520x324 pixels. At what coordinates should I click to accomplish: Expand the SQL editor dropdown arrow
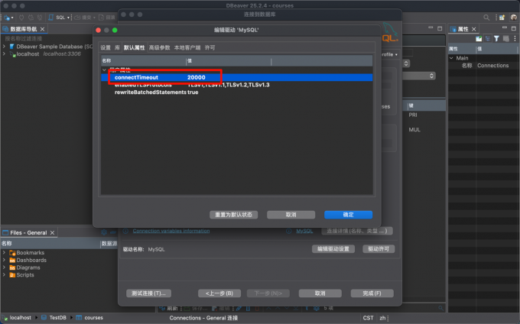[68, 18]
